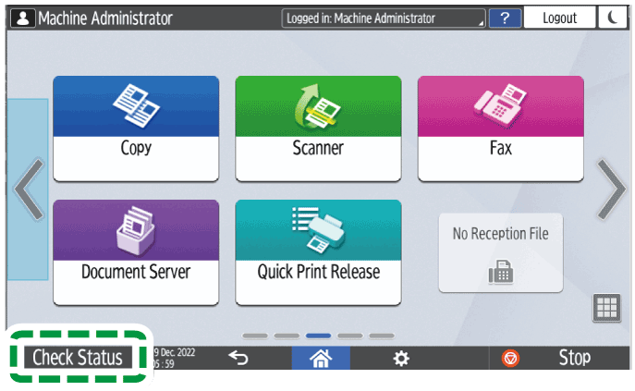Open help with the question mark button

505,18
